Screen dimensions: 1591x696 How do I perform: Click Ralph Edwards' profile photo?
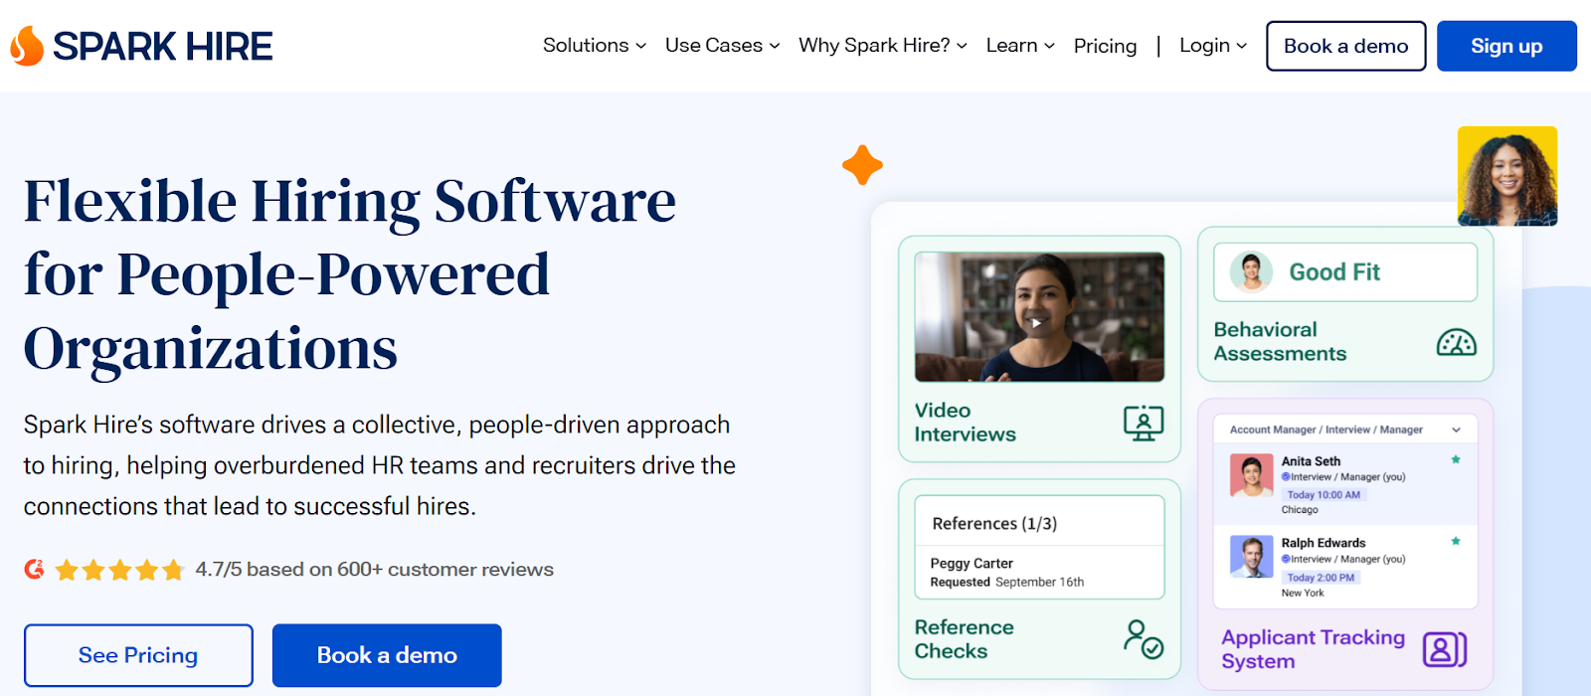[1251, 557]
